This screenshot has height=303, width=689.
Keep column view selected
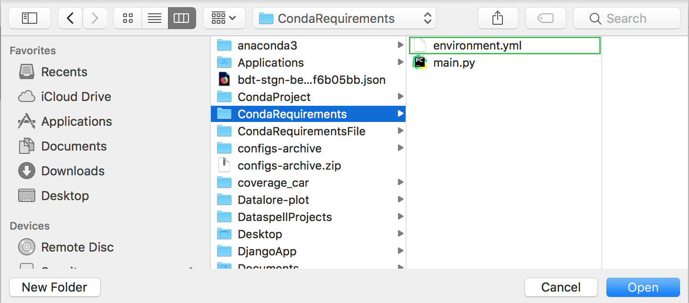pos(182,18)
